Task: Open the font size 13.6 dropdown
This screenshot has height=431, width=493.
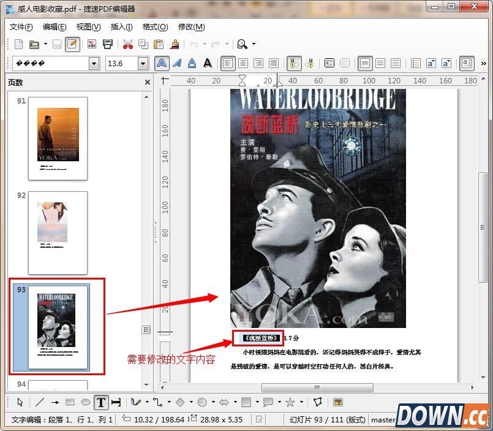Action: coord(143,63)
